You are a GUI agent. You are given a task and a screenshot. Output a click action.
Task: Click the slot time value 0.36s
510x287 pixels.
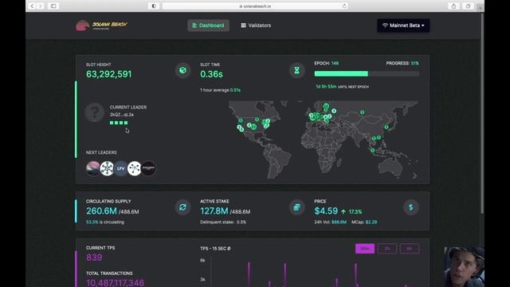211,74
